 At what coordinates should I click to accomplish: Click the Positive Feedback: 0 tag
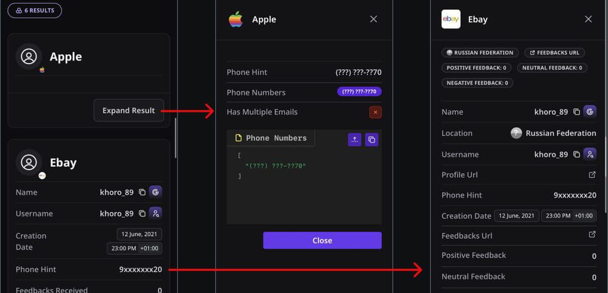pos(476,68)
